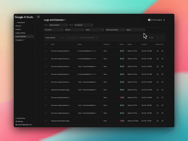188x141 pixels.
Task: Open the Project sales-assistant dropdown
Action: point(58,25)
